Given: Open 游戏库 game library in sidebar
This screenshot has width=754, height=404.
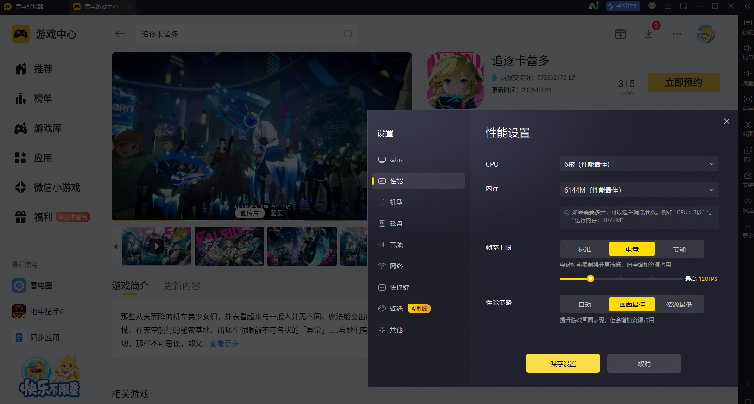Looking at the screenshot, I should click(38, 128).
